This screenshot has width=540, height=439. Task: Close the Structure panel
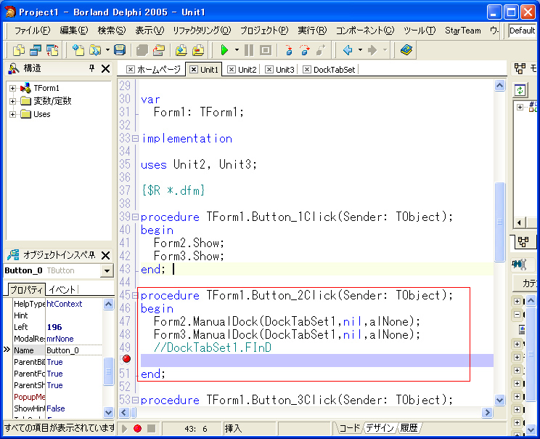click(106, 68)
